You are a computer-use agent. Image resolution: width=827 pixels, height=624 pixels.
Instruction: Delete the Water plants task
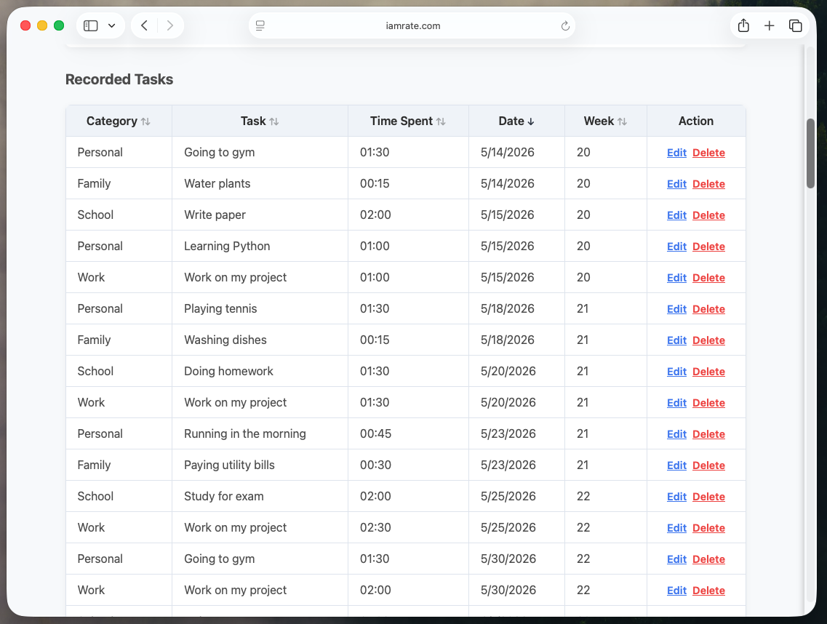[x=708, y=183]
